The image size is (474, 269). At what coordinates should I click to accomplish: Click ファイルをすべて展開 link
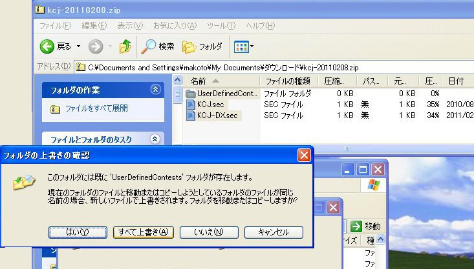[x=96, y=108]
